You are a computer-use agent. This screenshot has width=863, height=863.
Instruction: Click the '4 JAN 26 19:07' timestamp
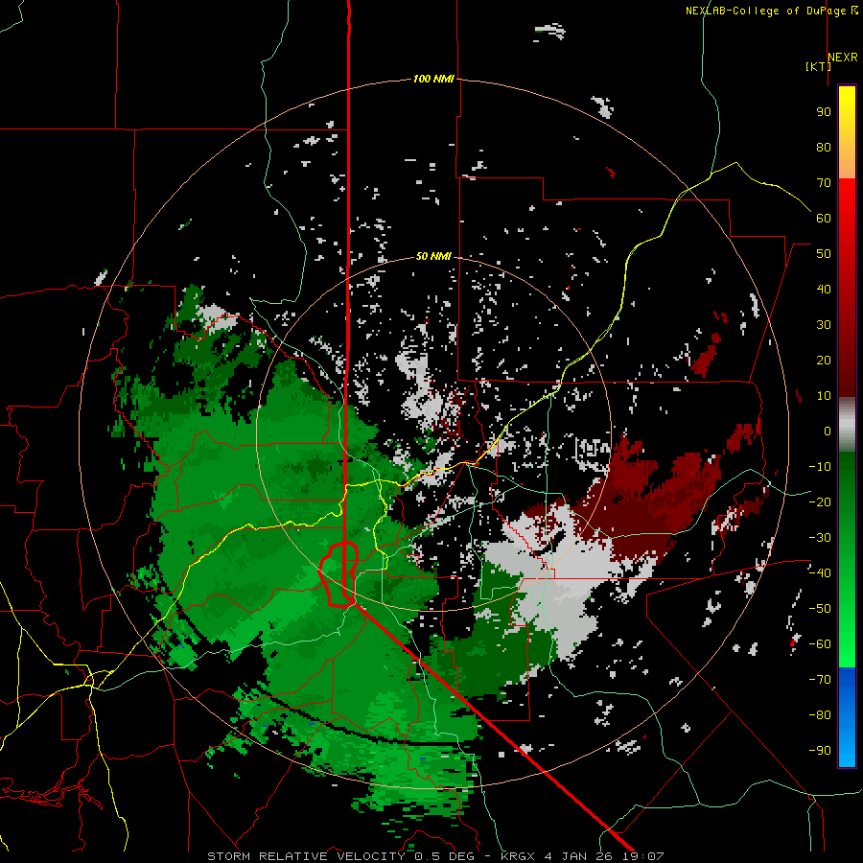[x=604, y=856]
